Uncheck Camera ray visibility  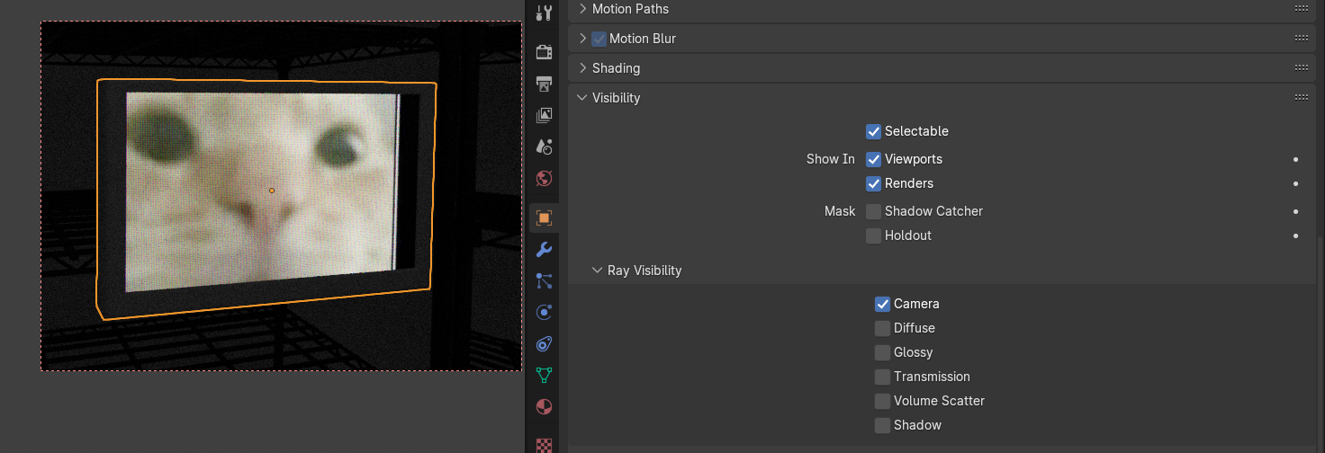tap(882, 304)
